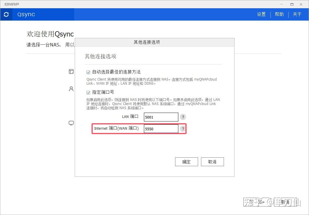Select the NAS device icon in sidebar
Screen dimensions: 309x215
(71, 71)
